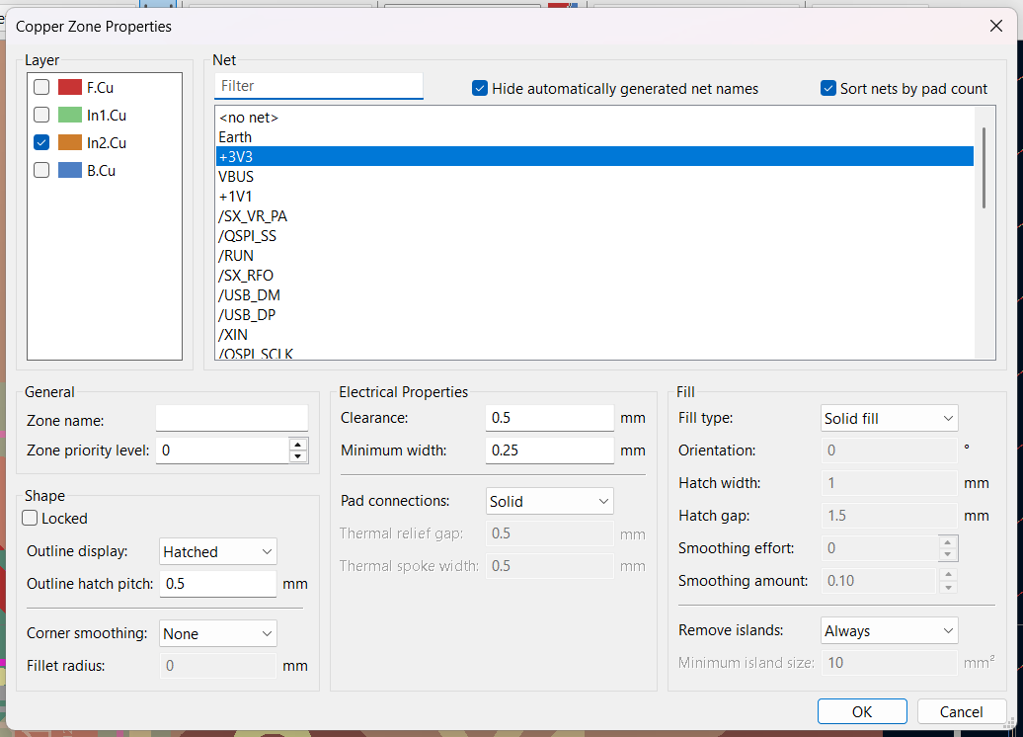Toggle Hide automatically generated net names
The image size is (1023, 737).
click(480, 89)
